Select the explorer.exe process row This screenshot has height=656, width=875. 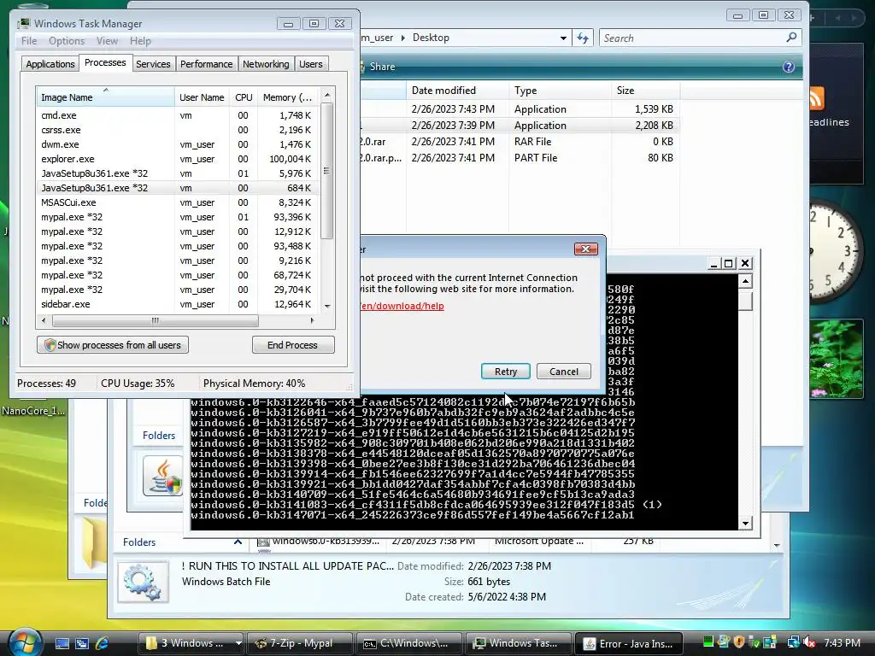pos(178,159)
